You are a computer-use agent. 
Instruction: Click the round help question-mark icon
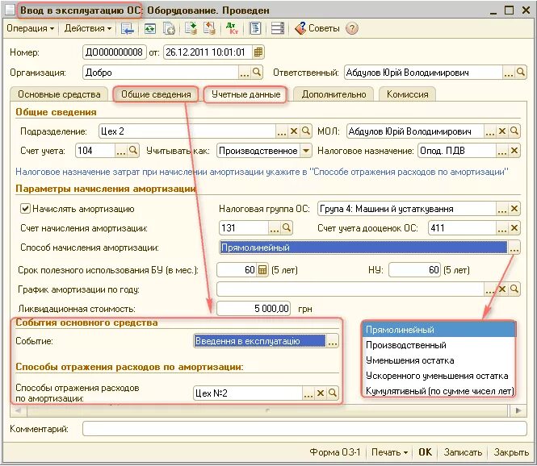point(352,28)
